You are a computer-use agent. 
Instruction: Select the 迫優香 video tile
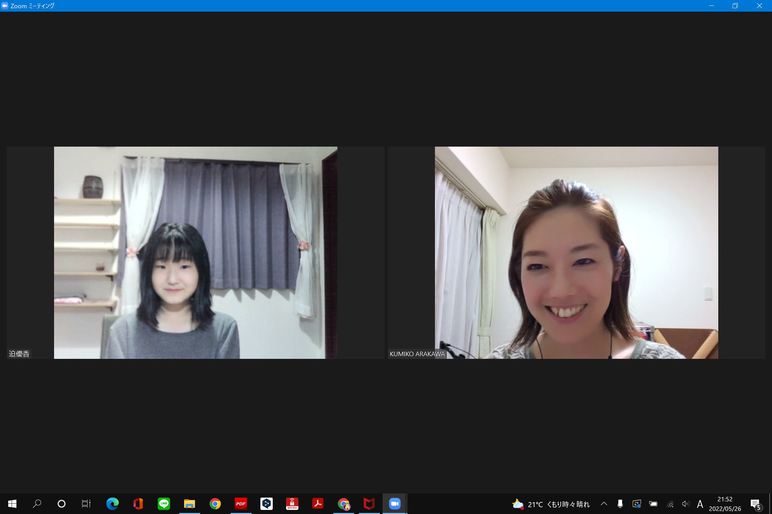point(195,253)
